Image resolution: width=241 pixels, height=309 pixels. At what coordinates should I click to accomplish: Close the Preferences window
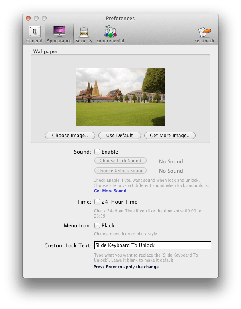(x=28, y=18)
